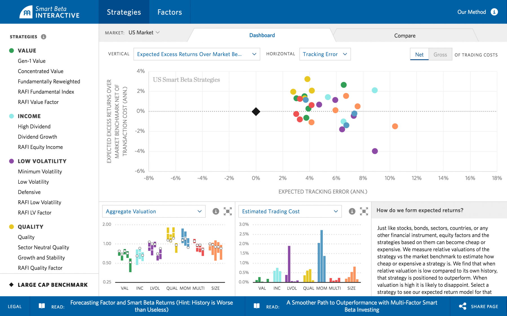Select the VALUE category heading

point(27,51)
